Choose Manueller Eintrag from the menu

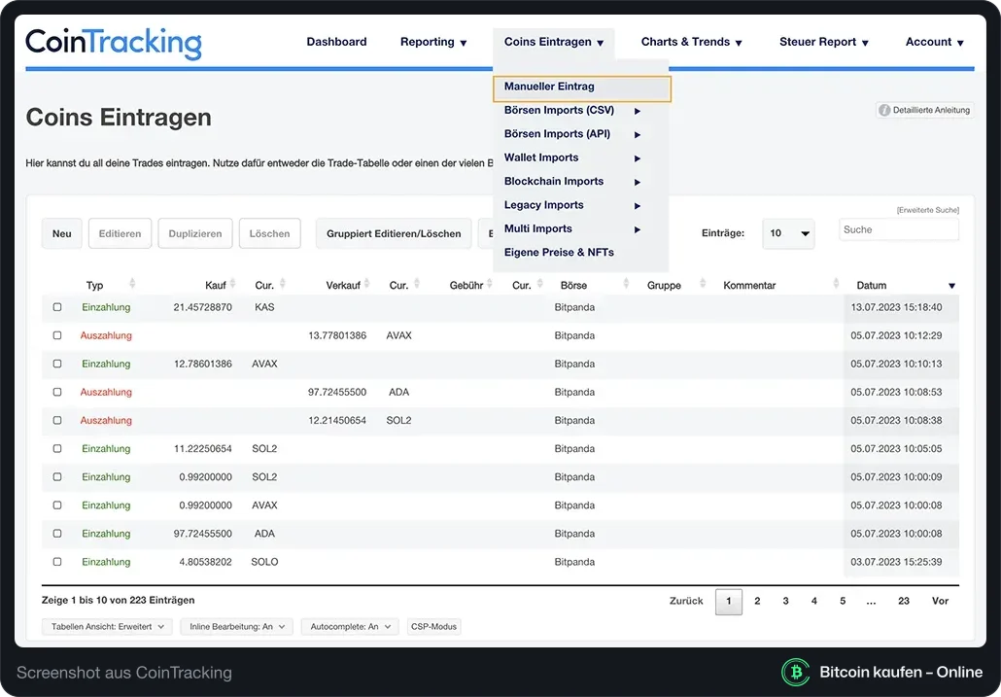(581, 88)
